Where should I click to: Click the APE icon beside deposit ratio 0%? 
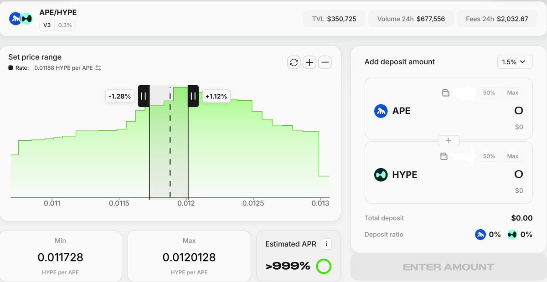[480, 235]
